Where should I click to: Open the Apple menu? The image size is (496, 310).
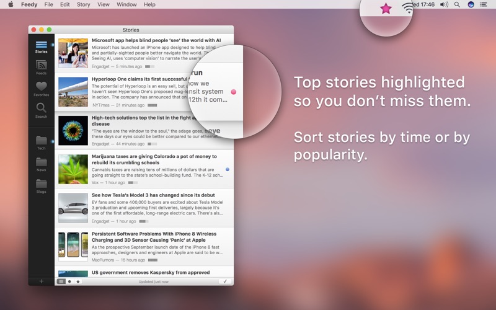[x=11, y=4]
